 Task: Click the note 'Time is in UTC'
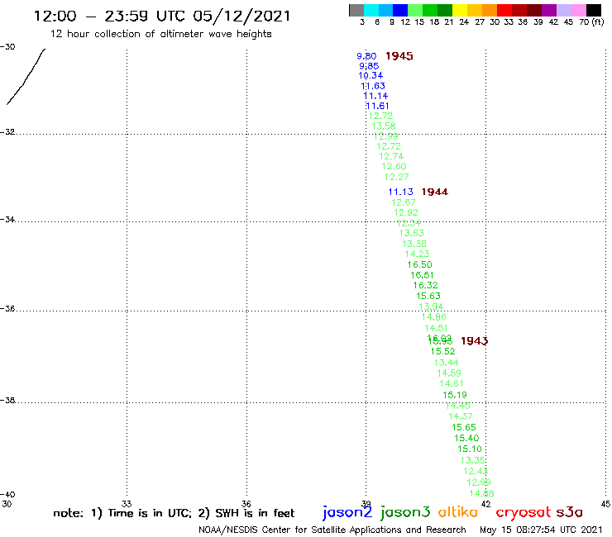click(x=150, y=513)
